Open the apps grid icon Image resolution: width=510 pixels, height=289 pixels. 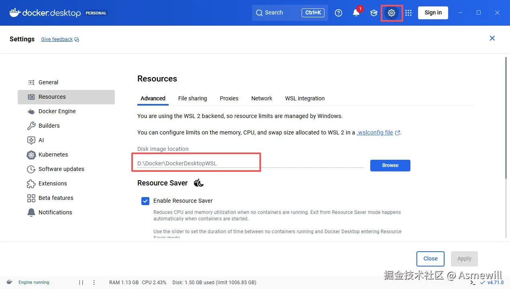(408, 13)
